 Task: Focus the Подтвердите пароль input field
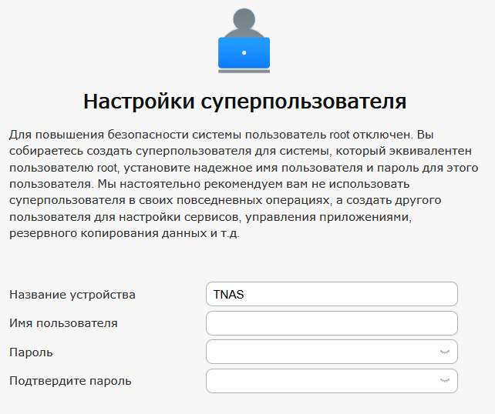pyautogui.click(x=332, y=381)
